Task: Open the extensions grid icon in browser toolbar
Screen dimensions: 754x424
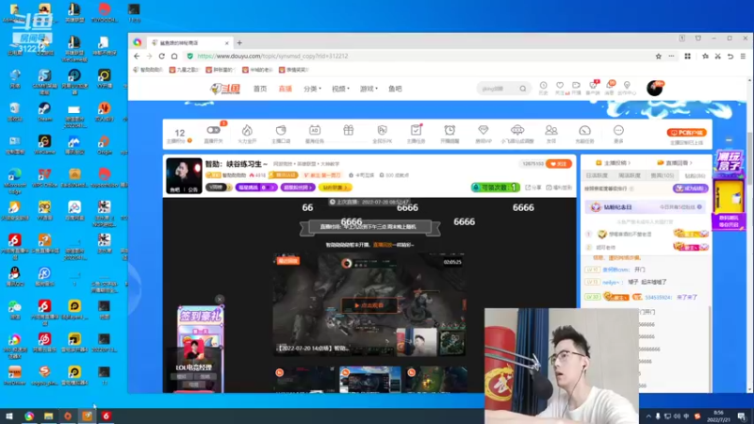Action: point(688,57)
